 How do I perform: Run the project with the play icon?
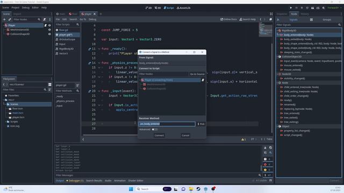(291, 8)
